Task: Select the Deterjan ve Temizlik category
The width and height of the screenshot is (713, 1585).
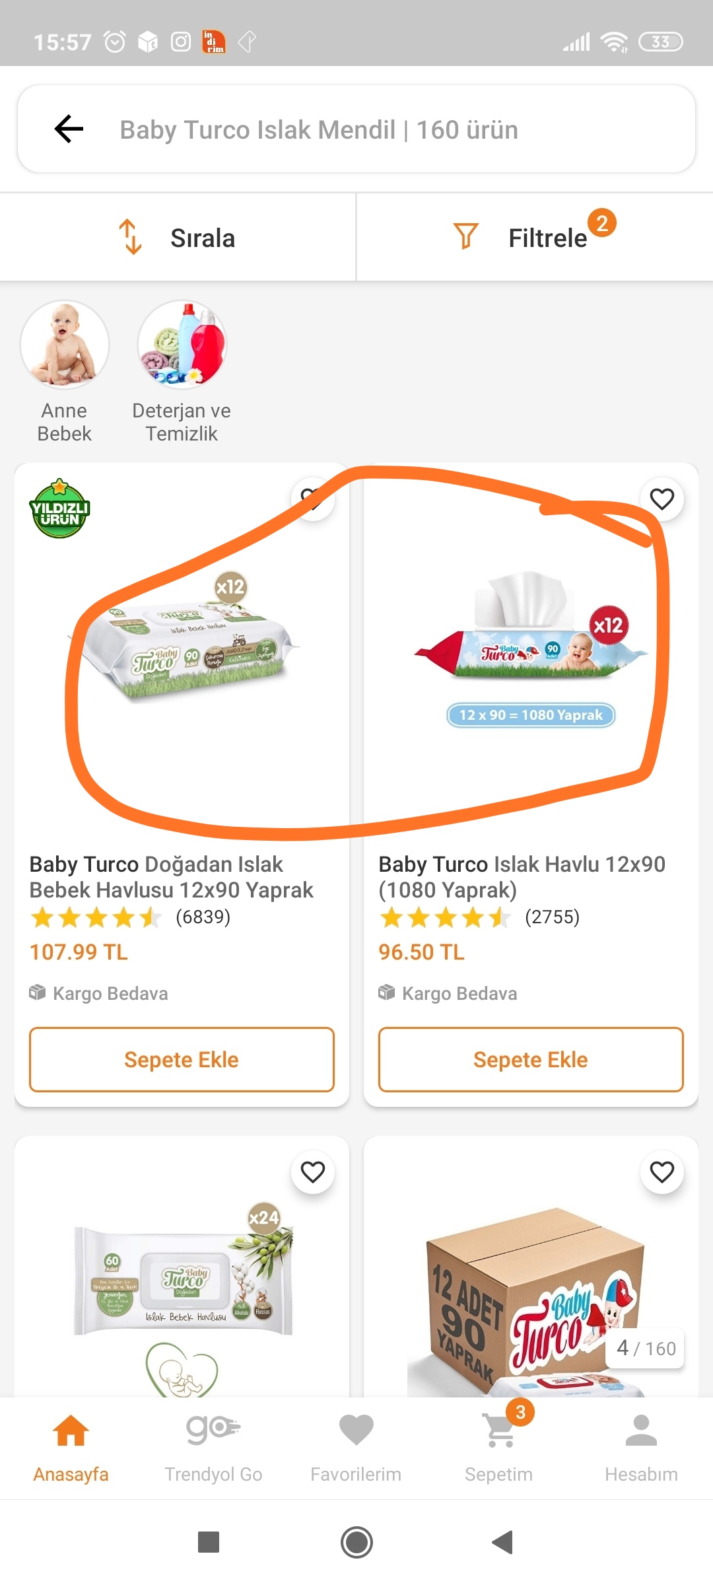Action: (182, 345)
